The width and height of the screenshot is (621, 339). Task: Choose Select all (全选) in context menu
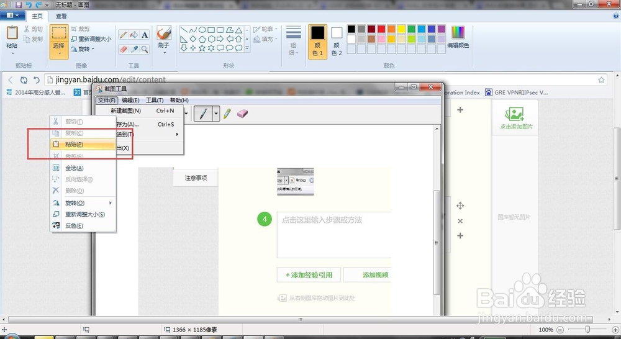83,168
